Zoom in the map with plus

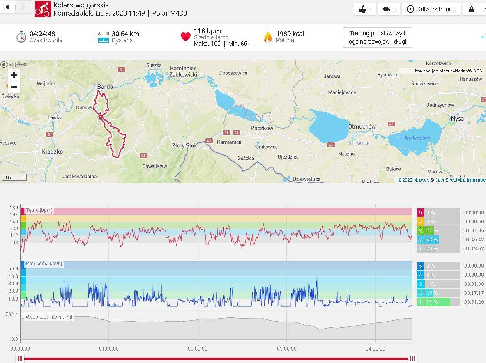(x=14, y=75)
